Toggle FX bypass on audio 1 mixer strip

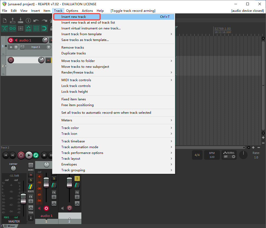[x=54, y=197]
